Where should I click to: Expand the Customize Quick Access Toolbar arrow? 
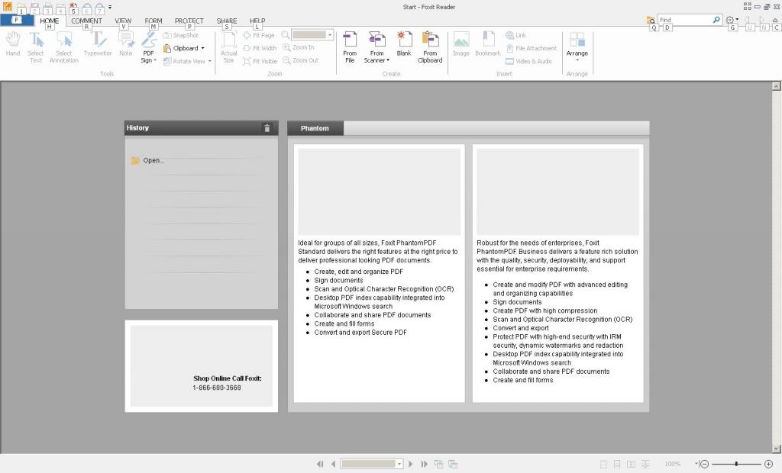click(x=110, y=8)
